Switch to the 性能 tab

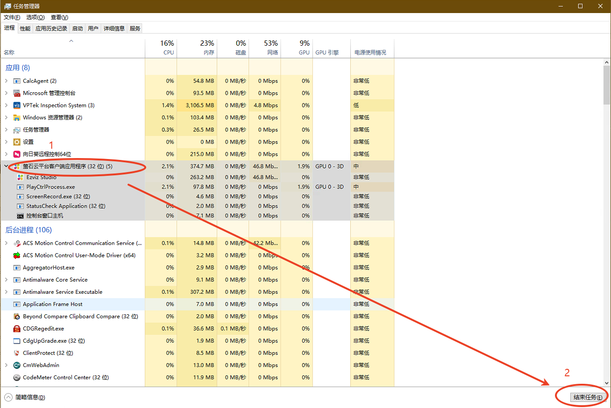(x=25, y=28)
